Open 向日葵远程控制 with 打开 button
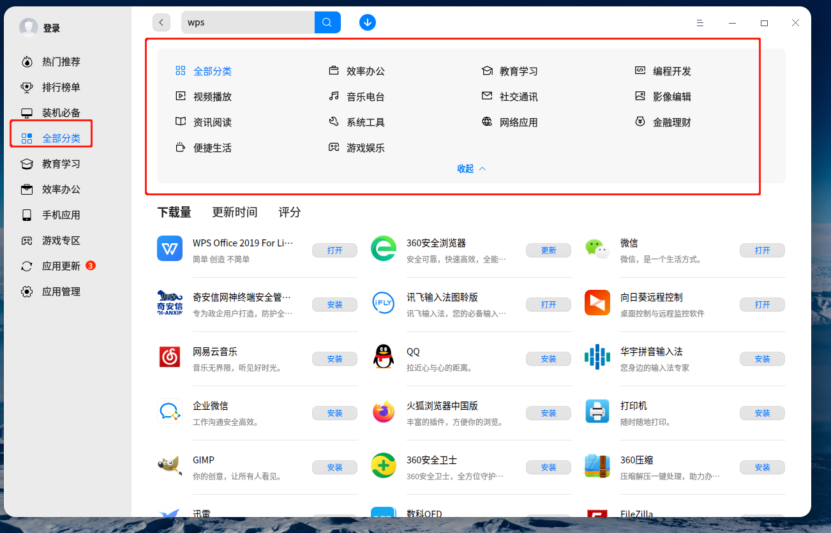831x533 pixels. (x=763, y=304)
